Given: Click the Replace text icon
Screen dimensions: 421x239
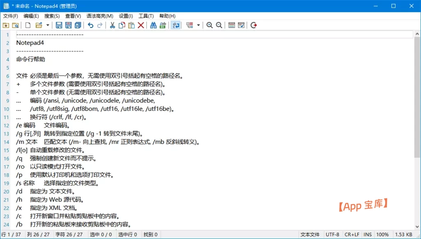Looking at the screenshot, I should click(163, 25).
